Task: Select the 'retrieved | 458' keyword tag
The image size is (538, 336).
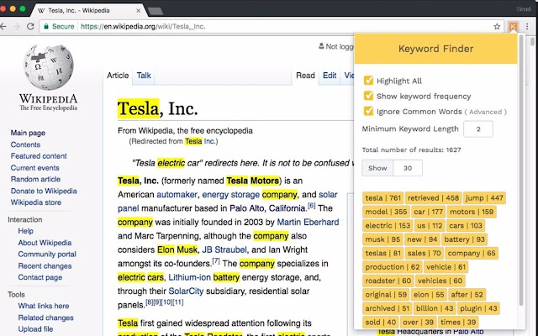Action: coord(433,198)
